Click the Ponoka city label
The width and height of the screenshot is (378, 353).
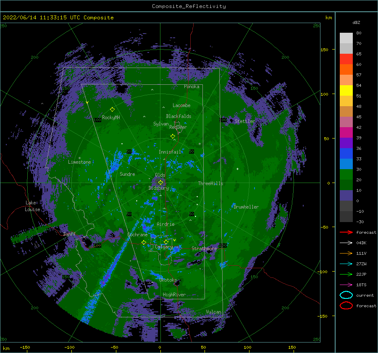tap(192, 86)
